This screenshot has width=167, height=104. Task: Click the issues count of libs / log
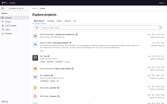click(163, 56)
